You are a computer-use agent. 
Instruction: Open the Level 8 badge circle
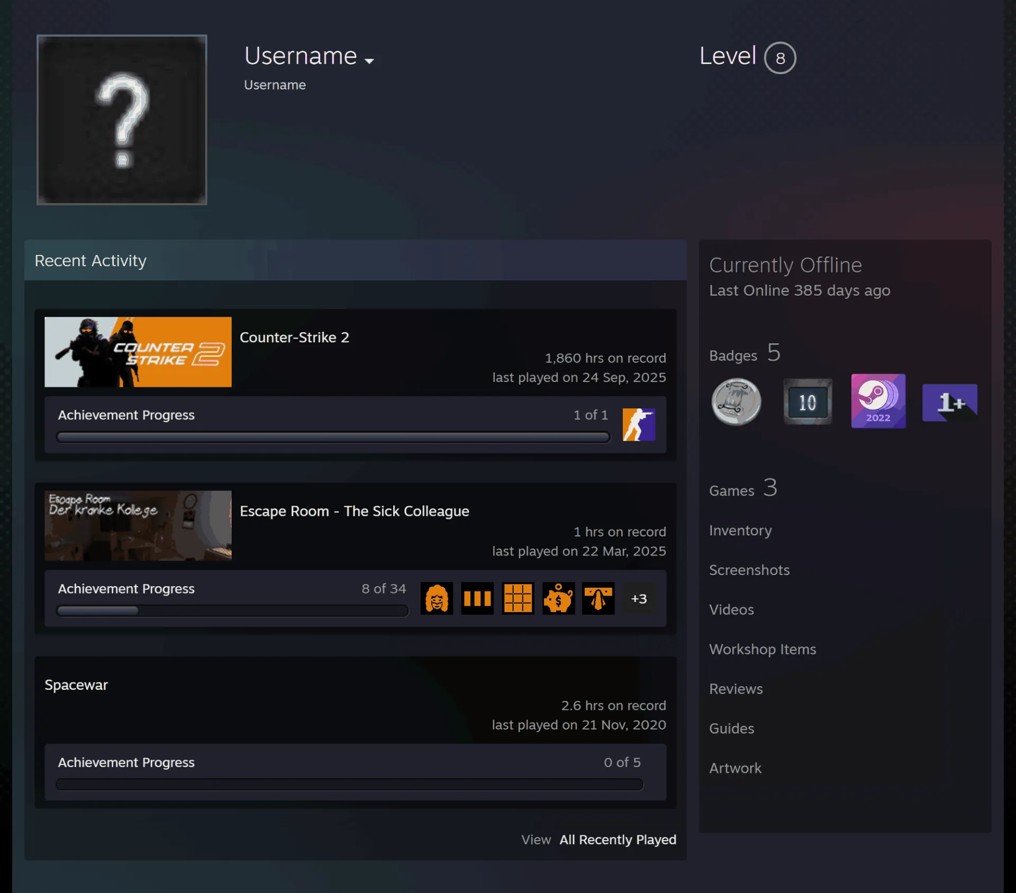coord(780,58)
